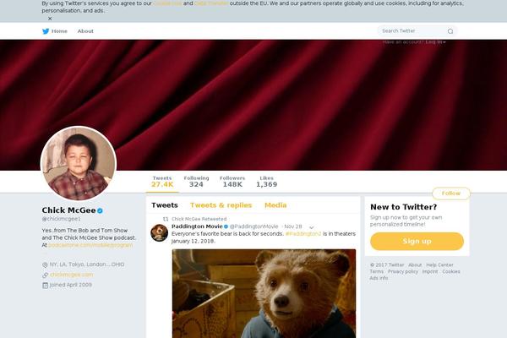This screenshot has width=507, height=338.
Task: Click the Chick McGee profile name
Action: 68,210
